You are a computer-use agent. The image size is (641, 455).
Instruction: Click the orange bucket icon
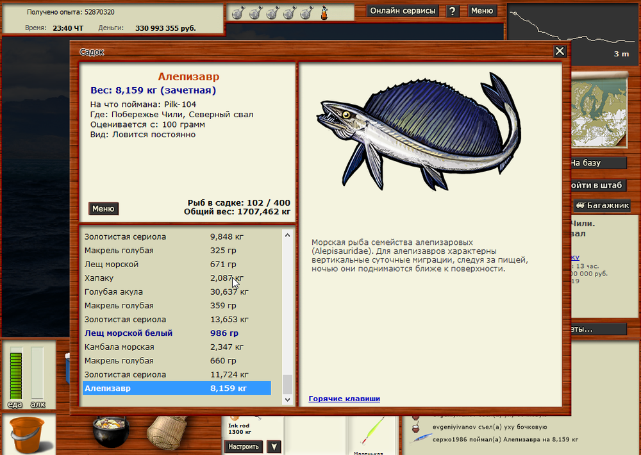point(25,434)
